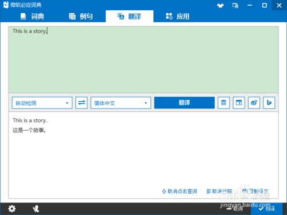This screenshot has height=215, width=287.
Task: Toggle 取词 word capture in bottom bar
Action: (235, 209)
